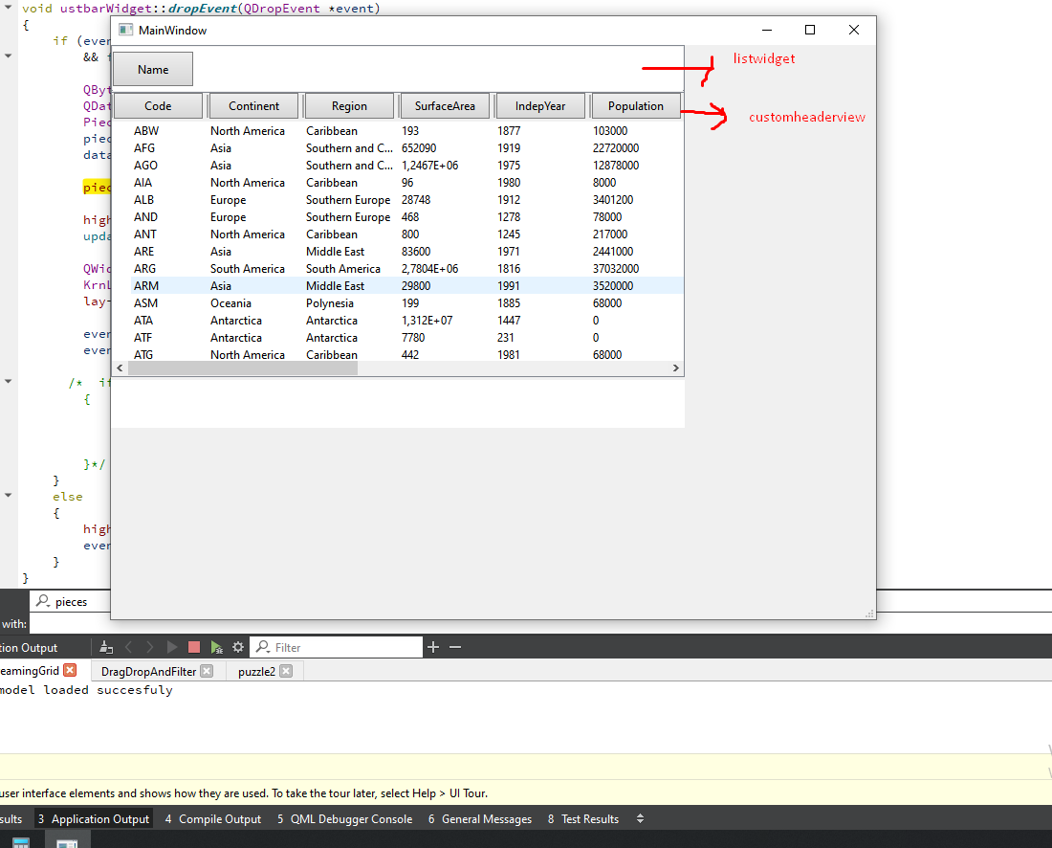This screenshot has width=1052, height=848.
Task: Click the Qt Creator icon on the taskbar
Action: pos(68,840)
